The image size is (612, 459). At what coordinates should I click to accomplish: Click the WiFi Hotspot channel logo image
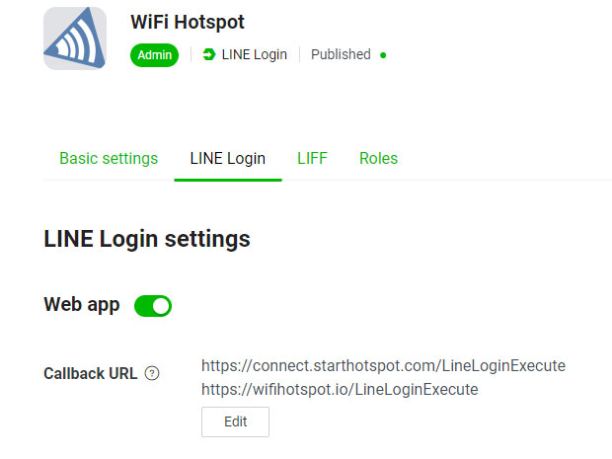(x=75, y=38)
